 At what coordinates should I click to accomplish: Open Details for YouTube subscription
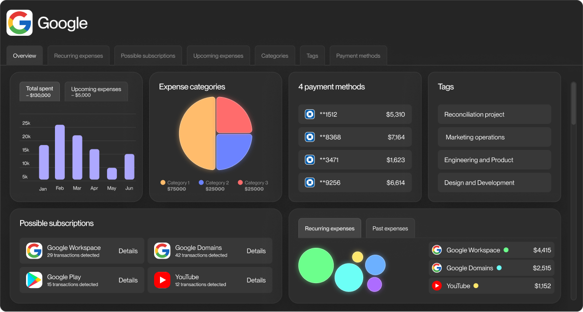[x=256, y=280]
